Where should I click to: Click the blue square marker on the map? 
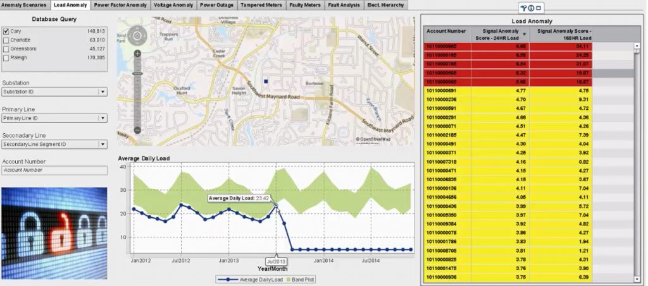[x=266, y=81]
